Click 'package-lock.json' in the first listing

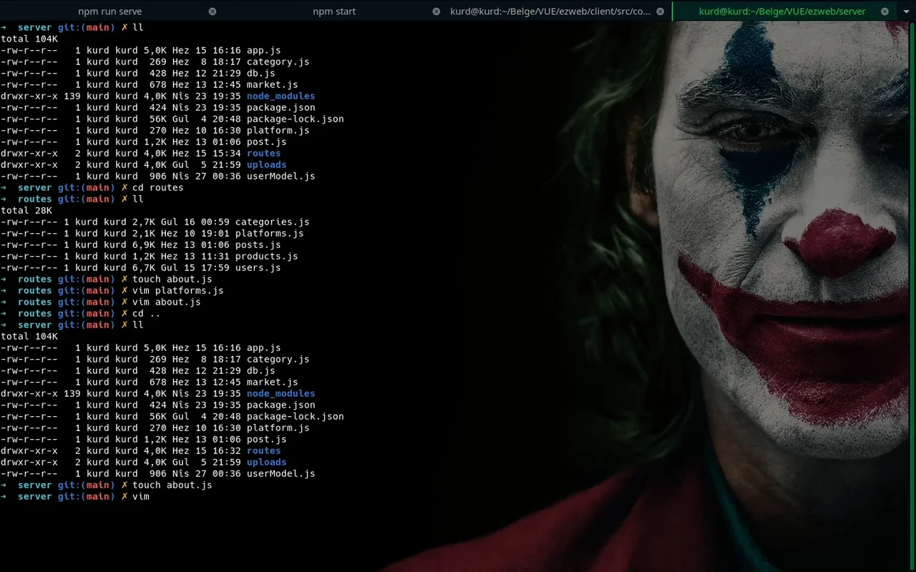295,119
